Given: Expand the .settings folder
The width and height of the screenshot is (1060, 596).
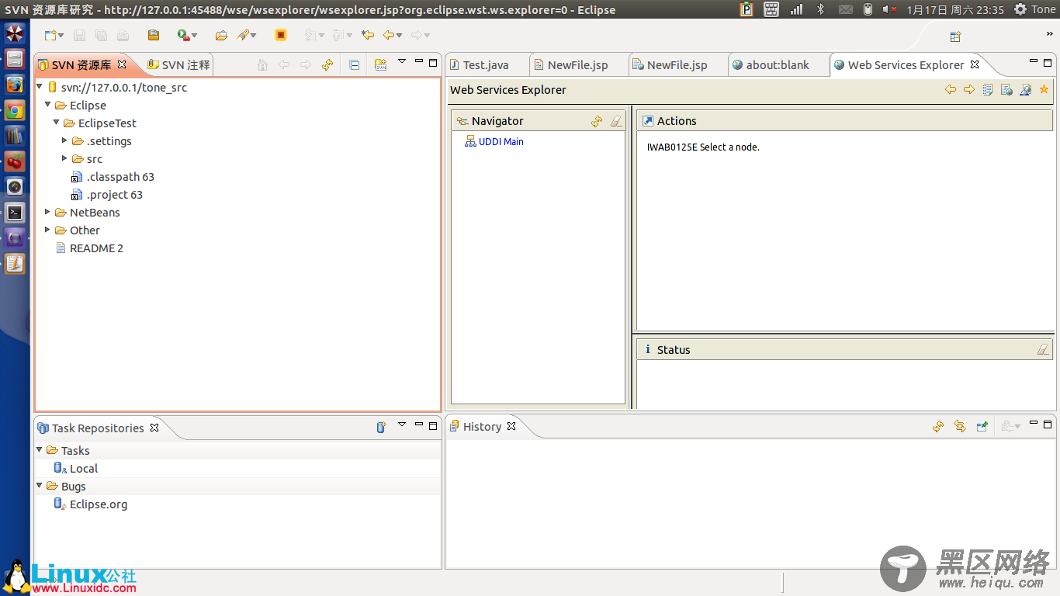Looking at the screenshot, I should 65,140.
